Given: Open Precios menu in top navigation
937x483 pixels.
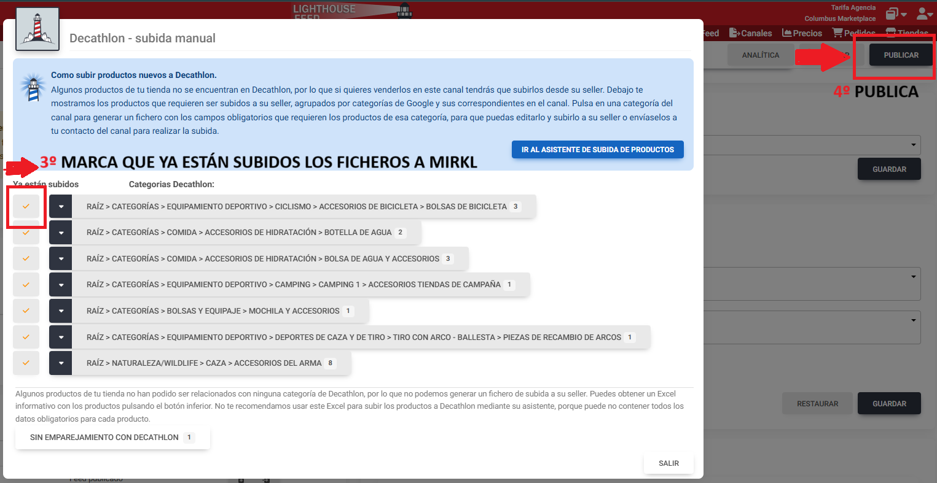Looking at the screenshot, I should click(802, 33).
